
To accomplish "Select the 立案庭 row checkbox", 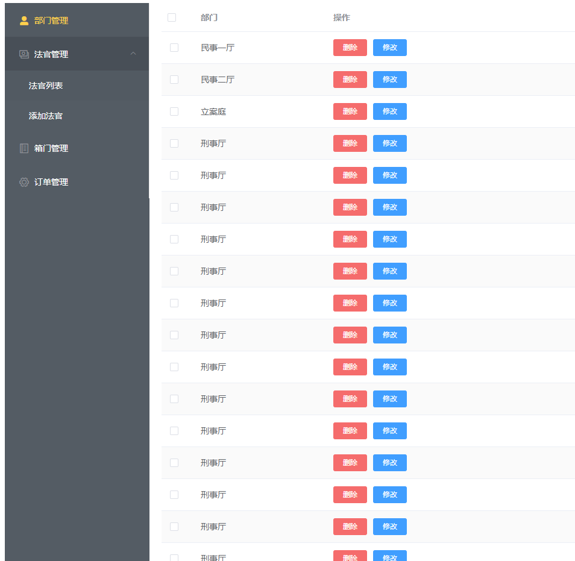I will [174, 111].
